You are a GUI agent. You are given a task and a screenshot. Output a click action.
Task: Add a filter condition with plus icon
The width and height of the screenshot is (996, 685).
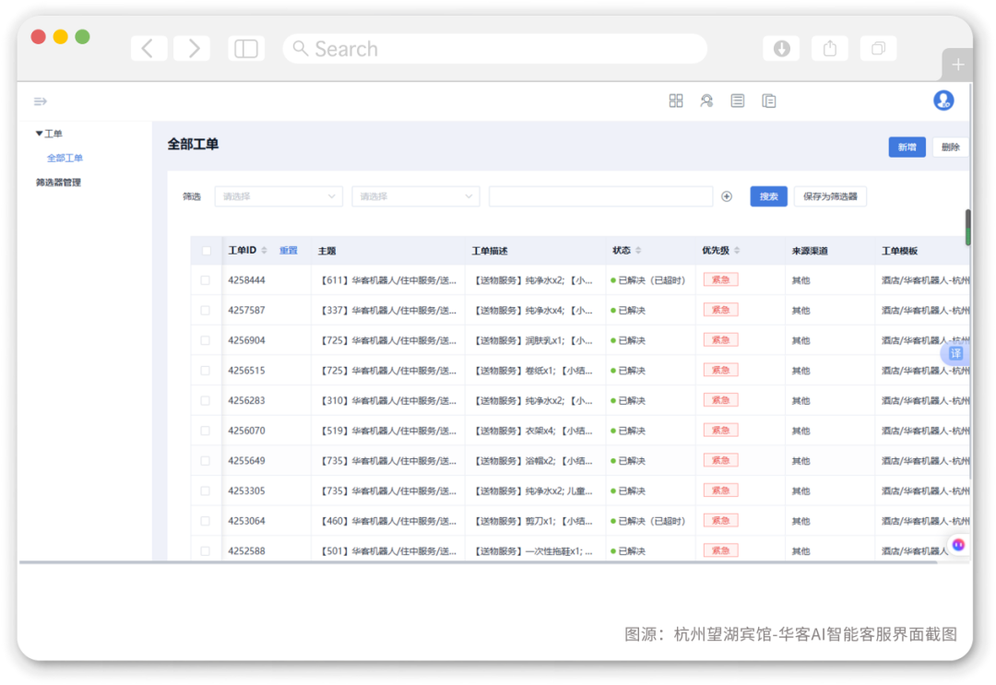pyautogui.click(x=727, y=196)
